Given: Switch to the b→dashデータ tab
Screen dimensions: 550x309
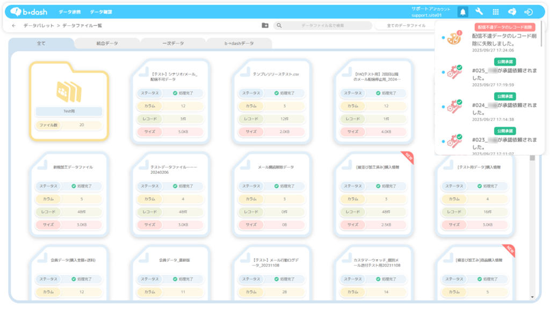Looking at the screenshot, I should (x=239, y=43).
